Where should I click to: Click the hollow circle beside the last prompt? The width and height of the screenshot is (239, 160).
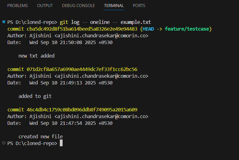[x=3, y=143]
